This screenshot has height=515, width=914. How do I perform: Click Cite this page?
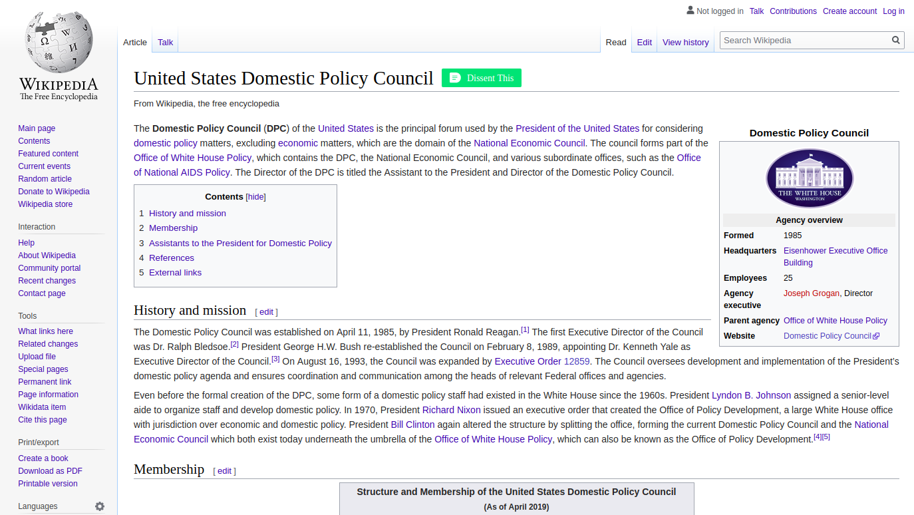43,420
